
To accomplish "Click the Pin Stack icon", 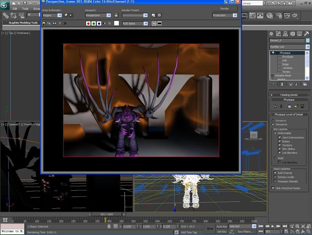I will [273, 84].
